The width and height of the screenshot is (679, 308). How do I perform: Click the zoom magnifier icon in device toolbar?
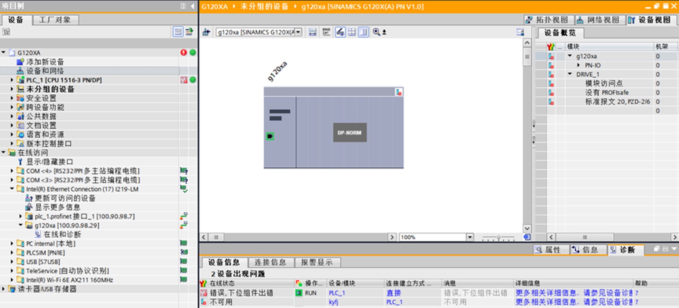[x=376, y=32]
